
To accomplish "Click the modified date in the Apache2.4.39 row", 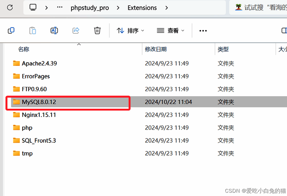I will tap(167, 63).
